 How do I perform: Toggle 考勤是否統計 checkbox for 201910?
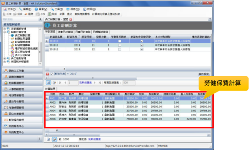119,41
